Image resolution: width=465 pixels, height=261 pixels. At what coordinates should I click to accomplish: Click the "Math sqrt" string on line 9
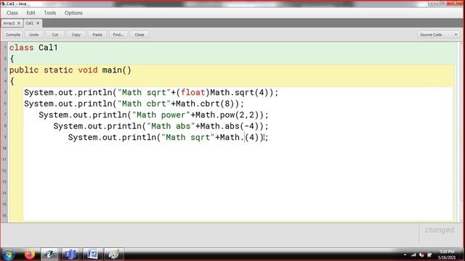[x=188, y=138]
